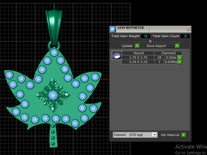The width and height of the screenshot is (207, 155).
Task: Click the 0.52tw weight cell
Action: [x=171, y=57]
